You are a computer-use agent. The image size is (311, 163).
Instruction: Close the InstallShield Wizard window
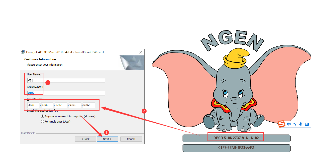(140, 52)
